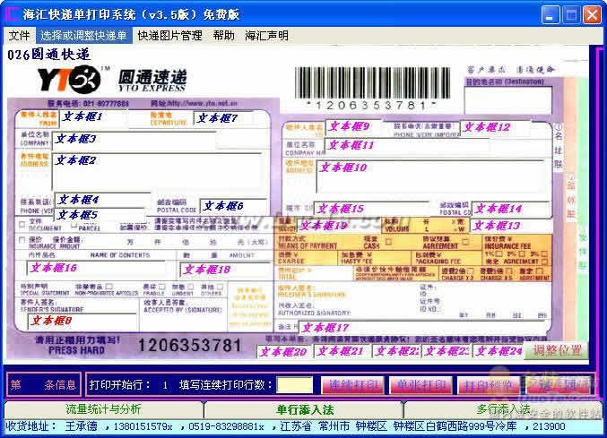Select city field 文本框15
This screenshot has height=438, width=607.
pyautogui.click(x=371, y=209)
